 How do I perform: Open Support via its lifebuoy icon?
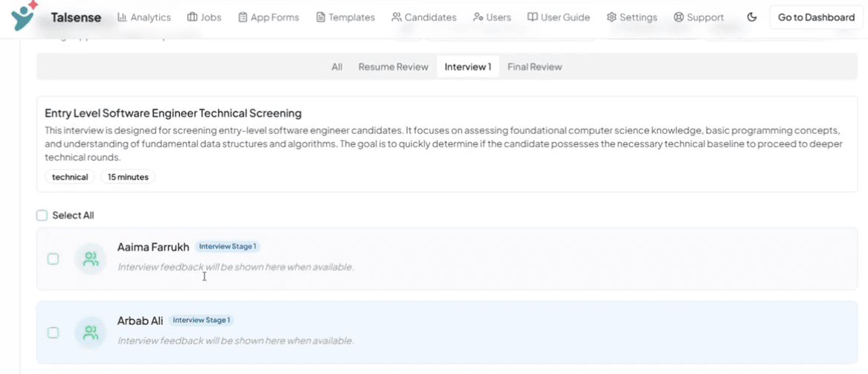(x=678, y=17)
